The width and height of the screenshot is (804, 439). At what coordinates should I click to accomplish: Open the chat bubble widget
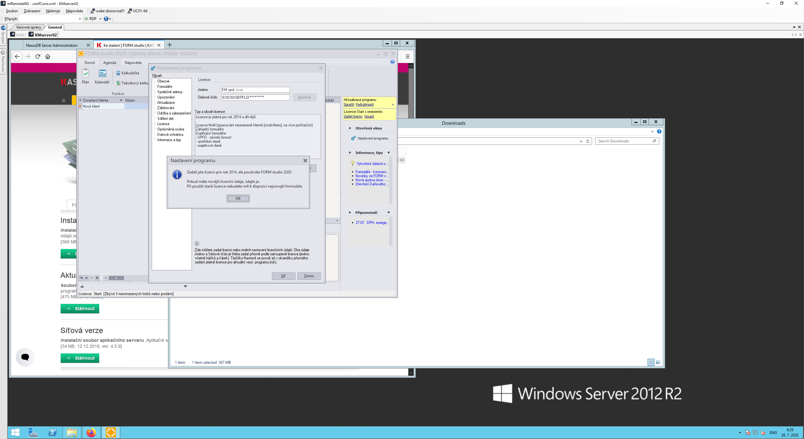(x=25, y=357)
